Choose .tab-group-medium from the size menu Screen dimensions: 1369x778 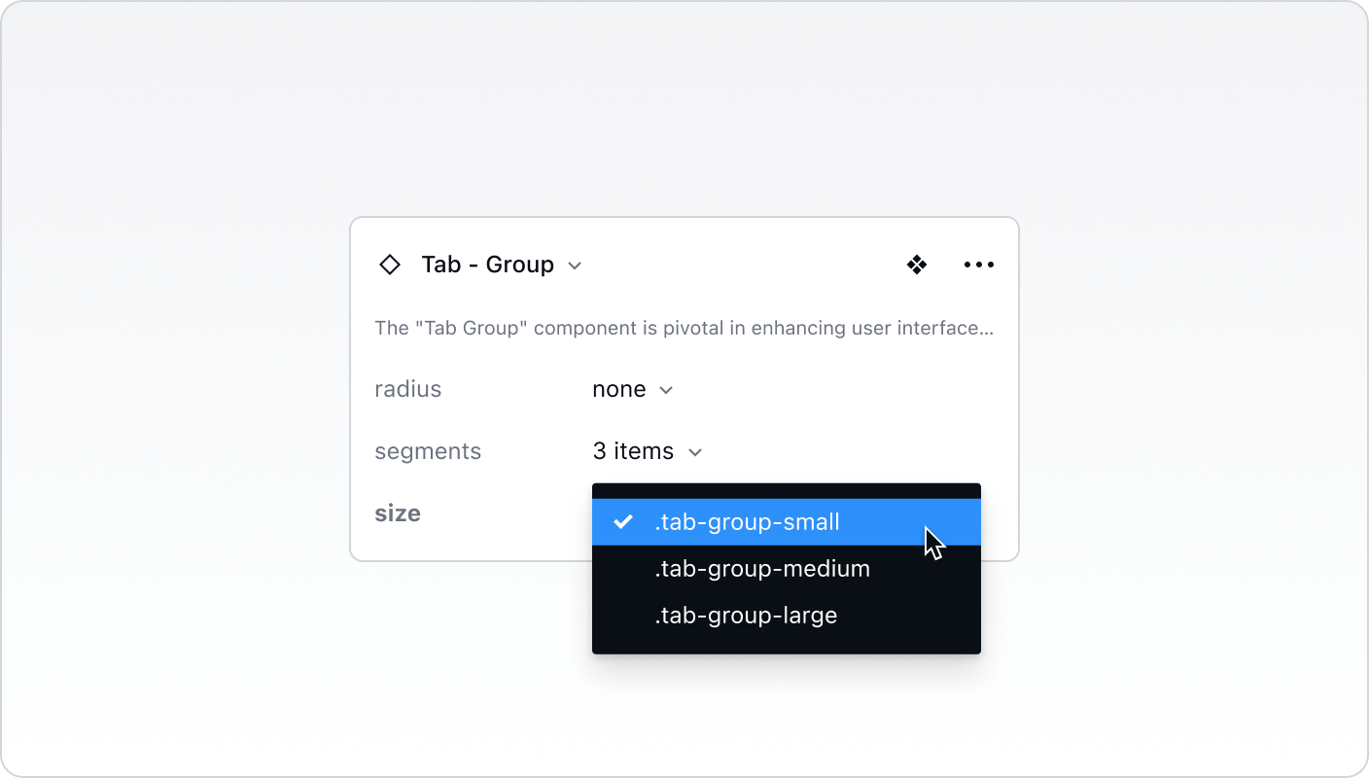pos(762,569)
